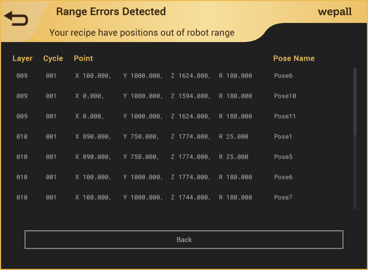Click the error list scrollbar thumb
This screenshot has height=270, width=368.
355,101
